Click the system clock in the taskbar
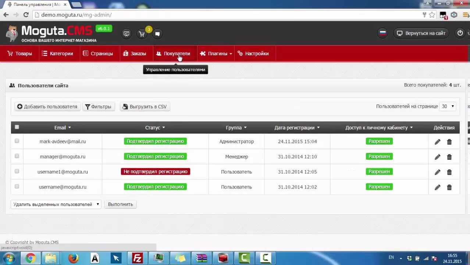This screenshot has width=470, height=265. click(452, 258)
